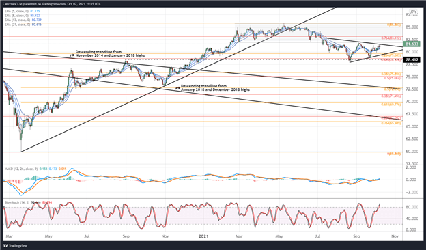This screenshot has width=426, height=250.
Task: Open the JPY currency selector on price axis
Action: [413, 12]
